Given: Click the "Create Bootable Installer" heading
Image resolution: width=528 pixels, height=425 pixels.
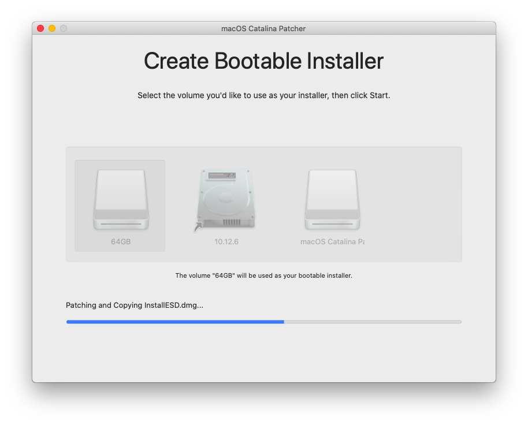Looking at the screenshot, I should point(263,61).
